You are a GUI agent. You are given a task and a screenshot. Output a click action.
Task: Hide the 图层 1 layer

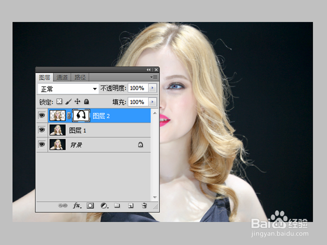click(x=42, y=130)
